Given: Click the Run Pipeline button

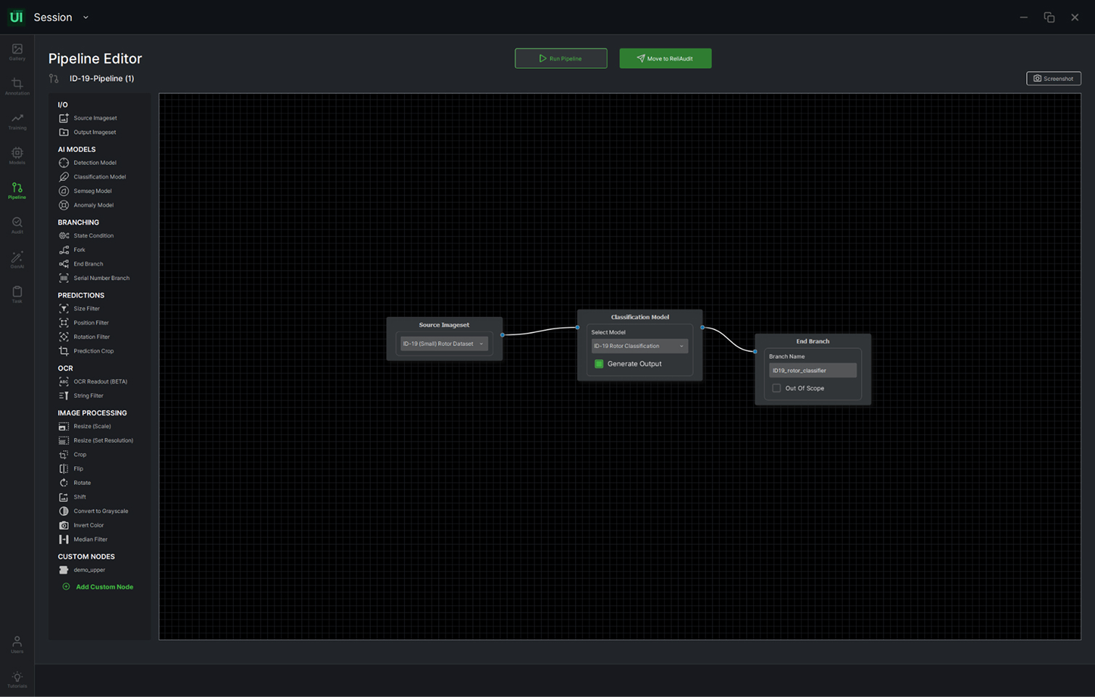Looking at the screenshot, I should click(x=561, y=59).
